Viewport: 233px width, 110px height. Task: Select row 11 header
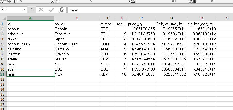pyautogui.click(x=3, y=74)
